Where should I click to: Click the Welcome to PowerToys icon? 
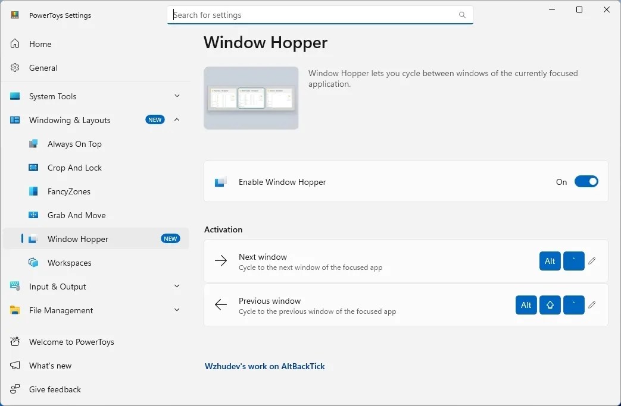(15, 342)
